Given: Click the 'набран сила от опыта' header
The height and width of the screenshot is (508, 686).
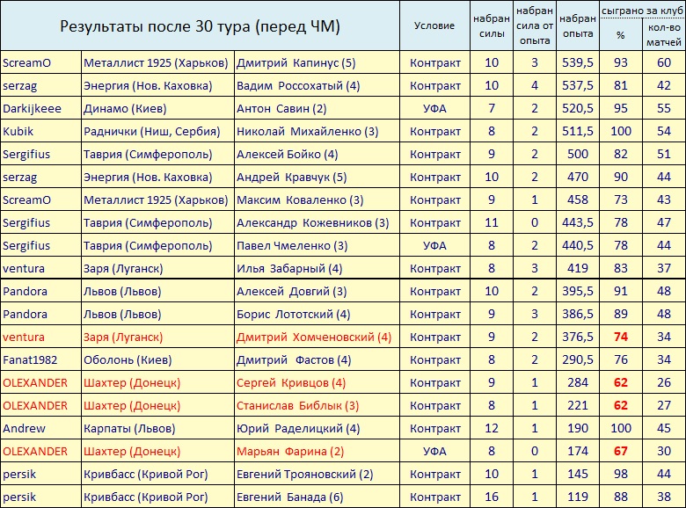Looking at the screenshot, I should pos(535,25).
